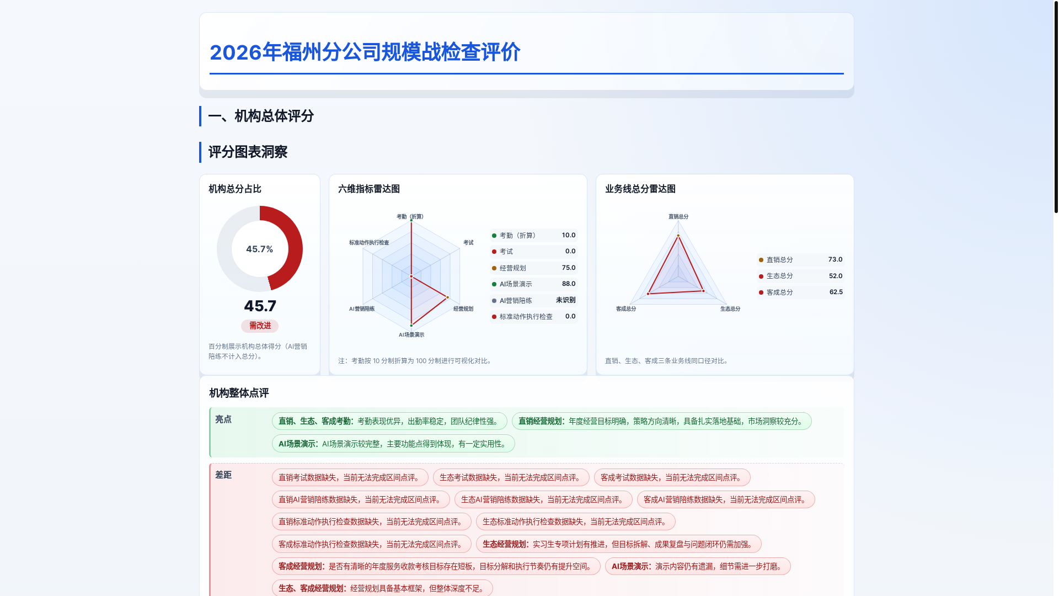
Task: Click the 客成考试数据缺失 gap tag
Action: point(672,477)
